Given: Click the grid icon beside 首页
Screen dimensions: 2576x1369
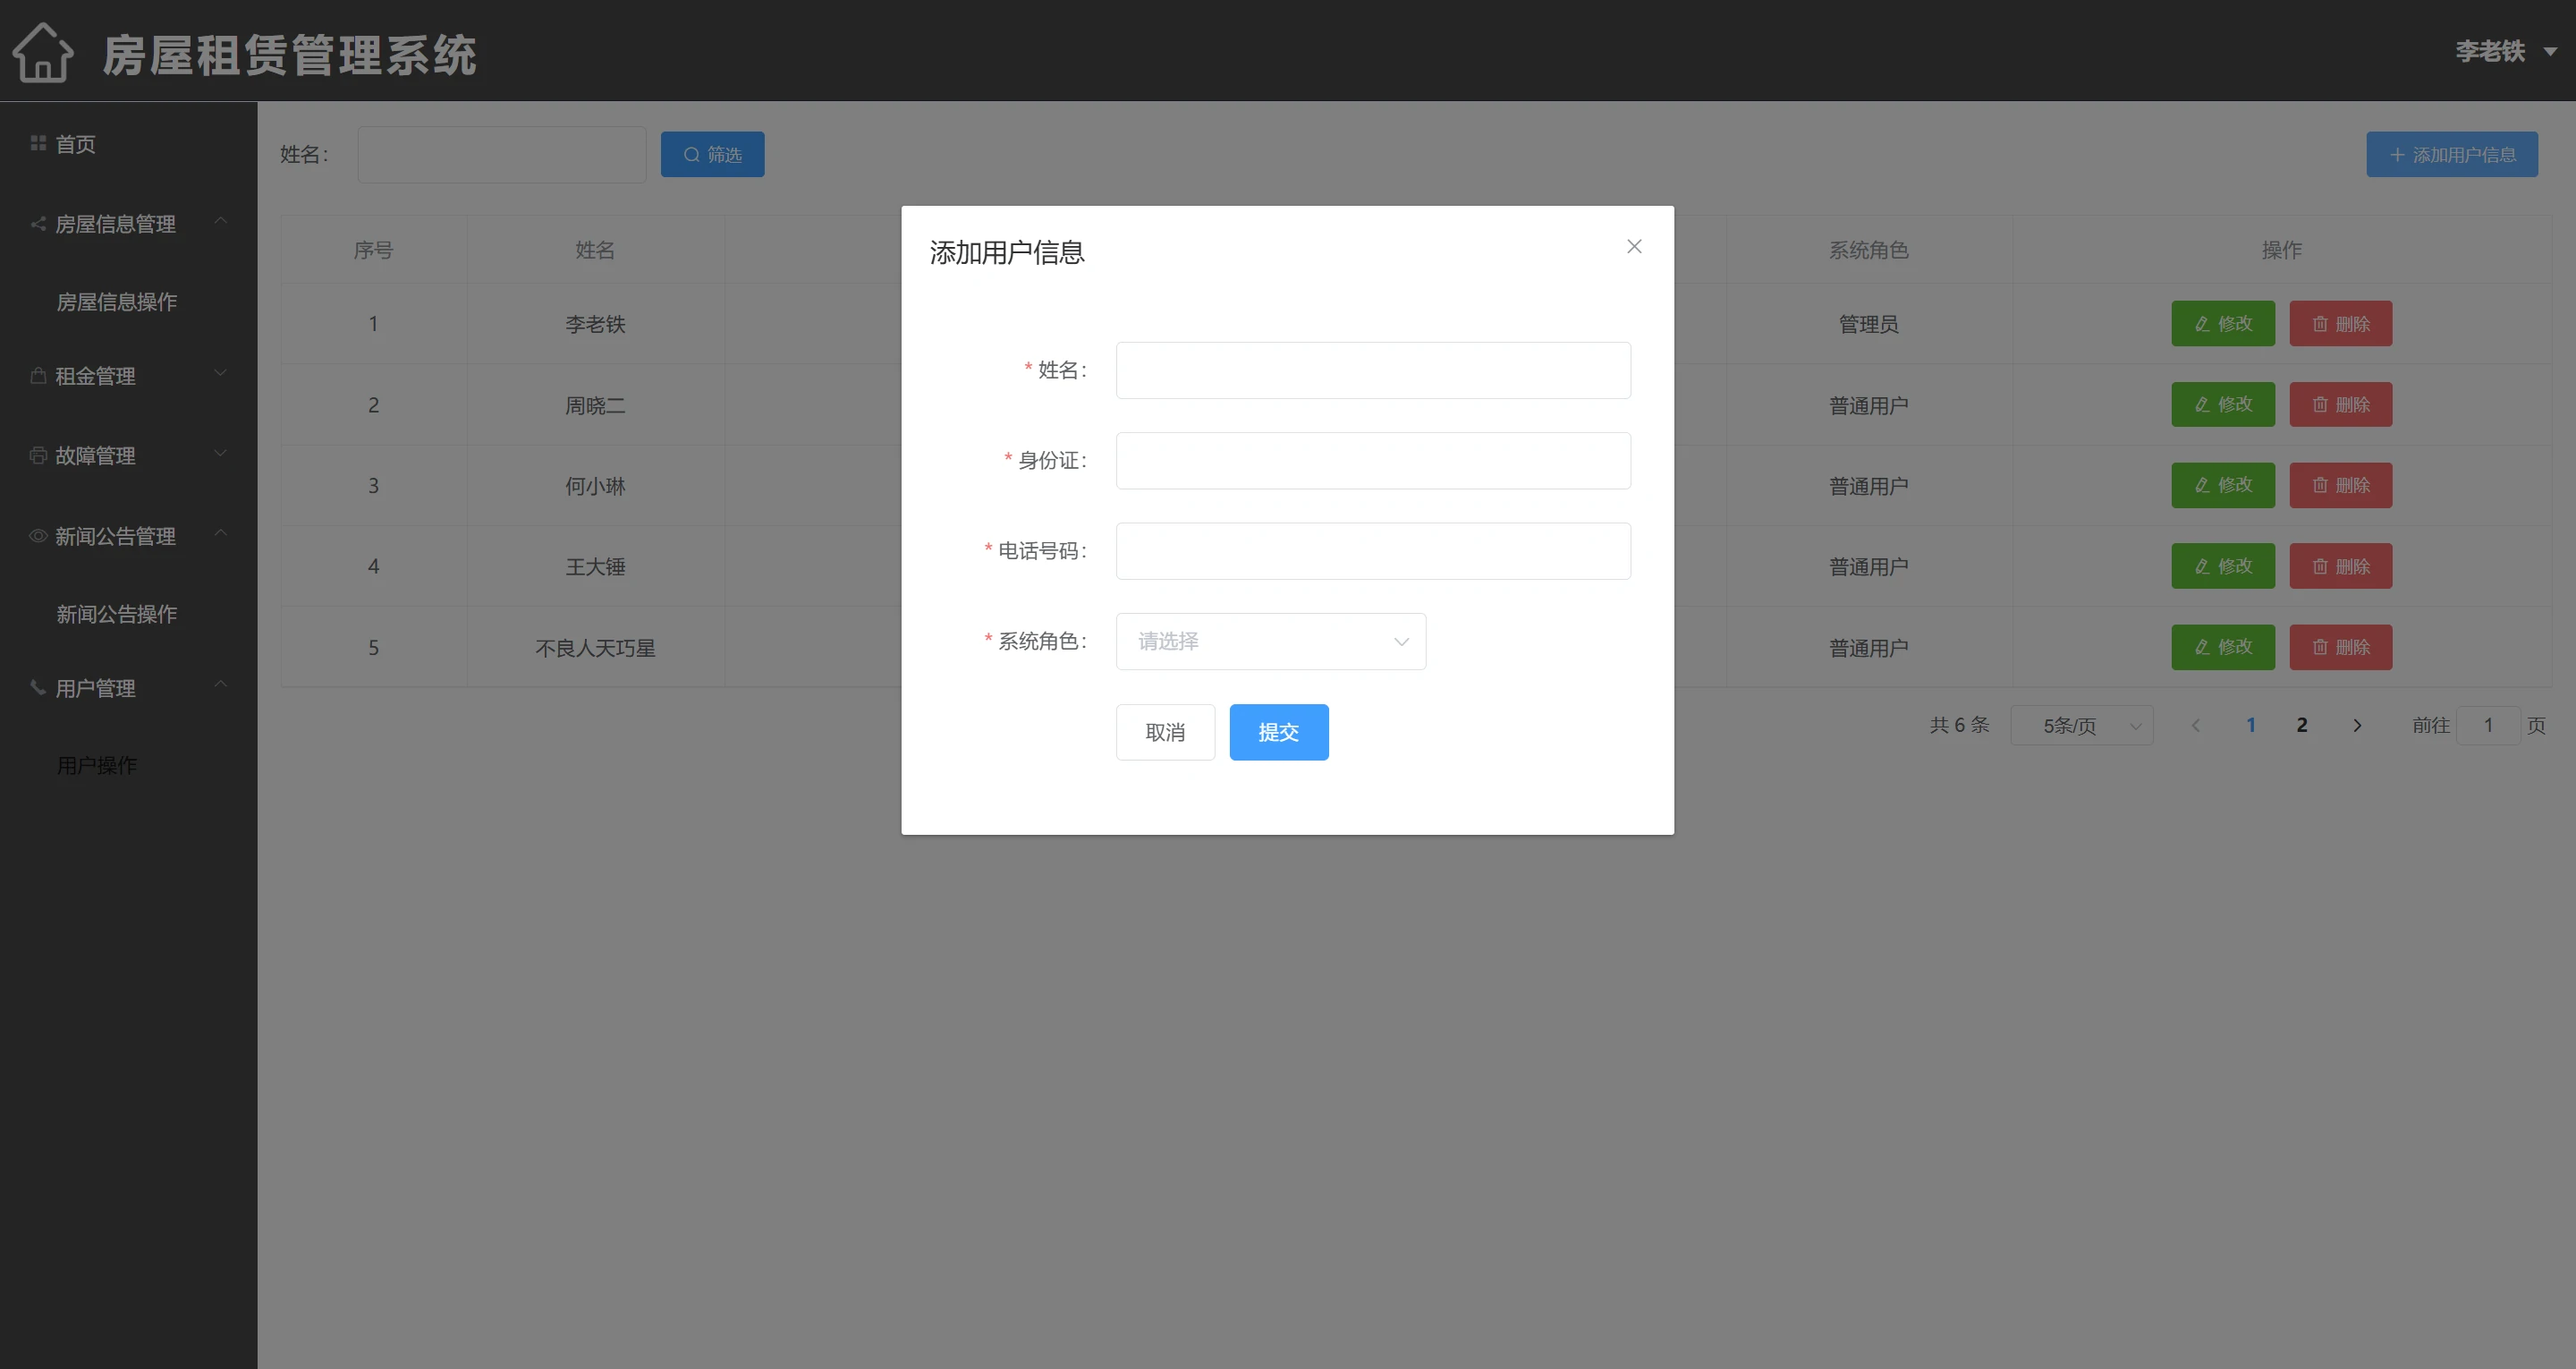Looking at the screenshot, I should click(38, 143).
